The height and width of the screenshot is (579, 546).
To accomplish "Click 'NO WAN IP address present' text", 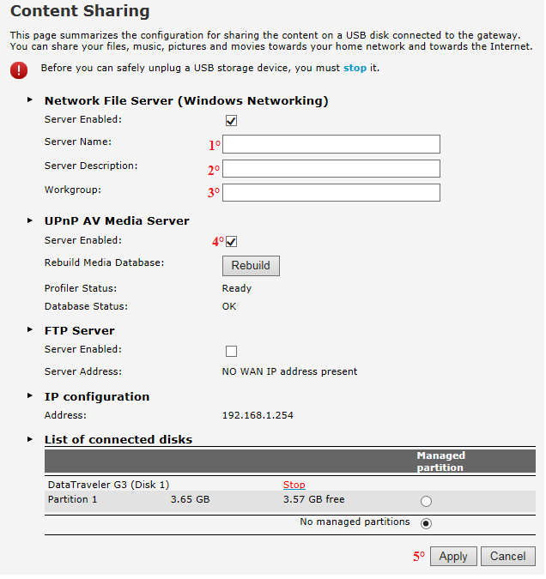I will tap(290, 372).
